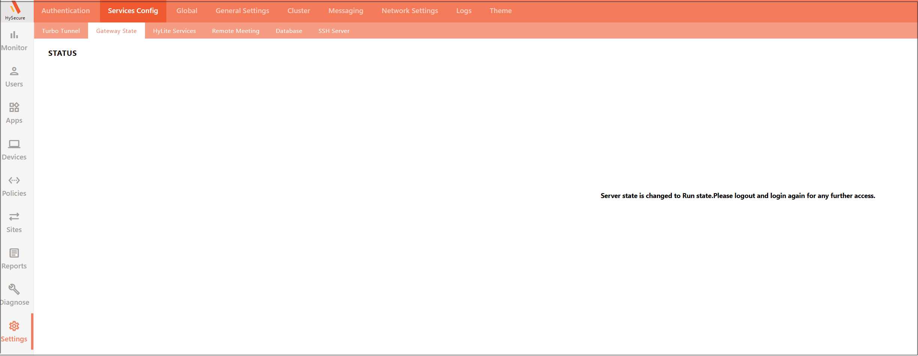Open the Users person icon
918x356 pixels.
click(14, 71)
